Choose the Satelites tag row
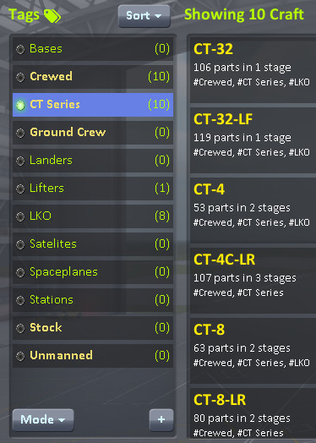This screenshot has height=443, width=316. tap(93, 244)
